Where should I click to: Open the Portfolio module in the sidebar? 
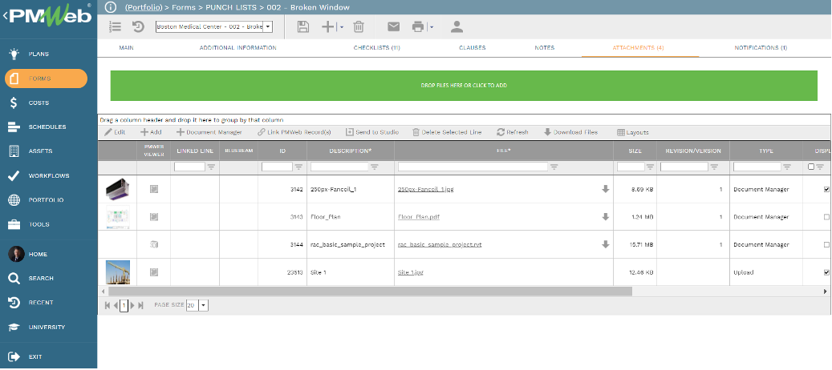coord(48,200)
